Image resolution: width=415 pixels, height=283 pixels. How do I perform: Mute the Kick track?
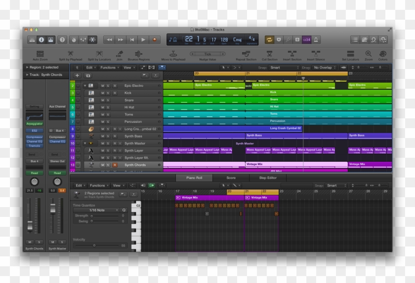click(103, 93)
